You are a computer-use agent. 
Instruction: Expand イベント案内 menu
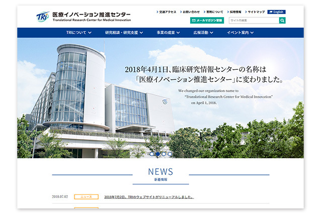(240, 33)
